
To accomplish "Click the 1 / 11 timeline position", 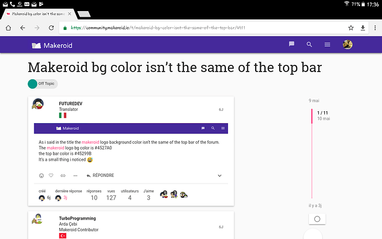I will point(323,113).
